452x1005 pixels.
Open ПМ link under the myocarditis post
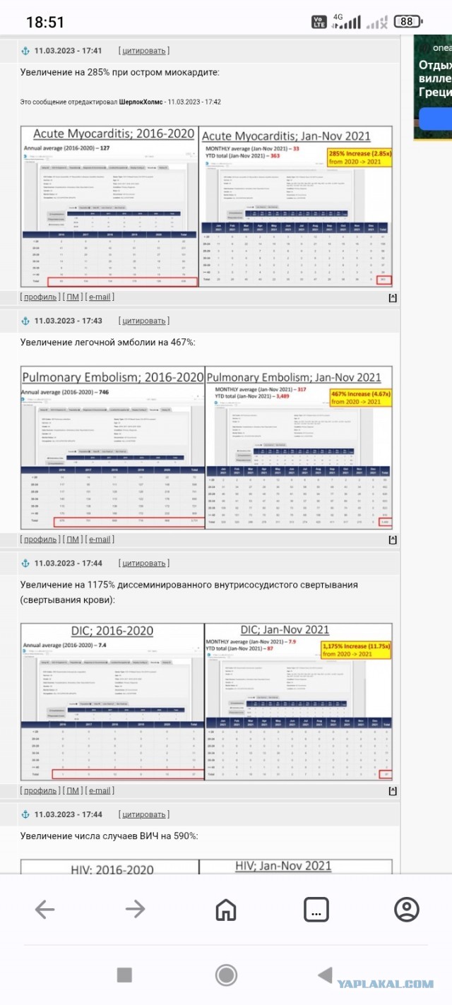(73, 297)
